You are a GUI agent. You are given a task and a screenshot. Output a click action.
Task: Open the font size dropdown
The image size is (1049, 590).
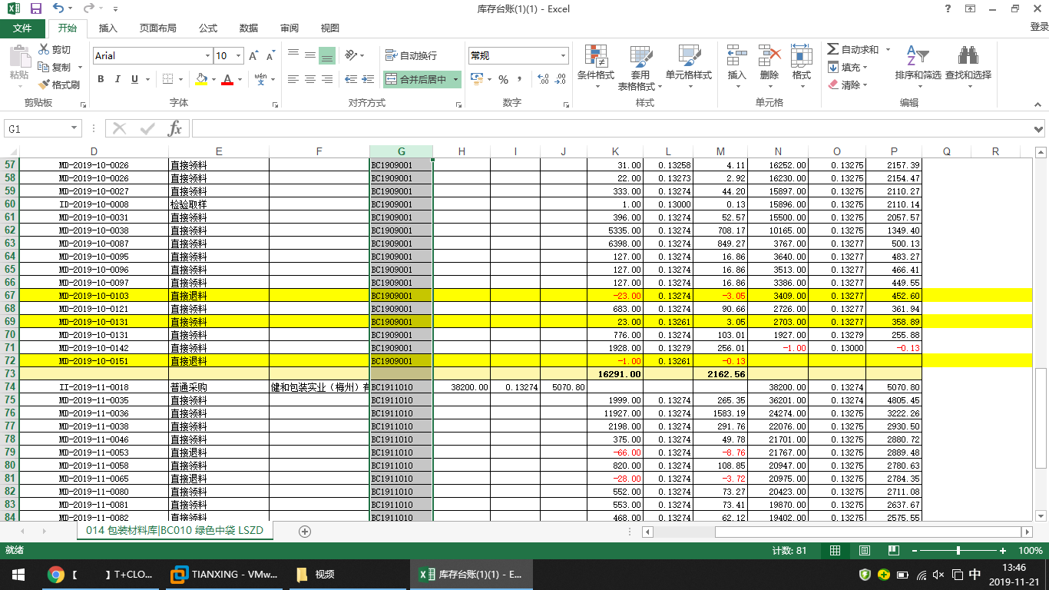pos(239,56)
